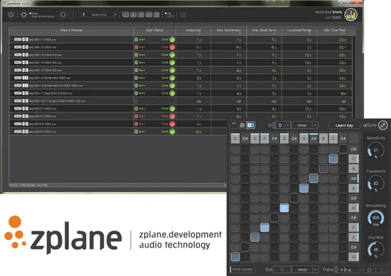Open the preset dropdown in ppmBatch toolbar

[100, 15]
